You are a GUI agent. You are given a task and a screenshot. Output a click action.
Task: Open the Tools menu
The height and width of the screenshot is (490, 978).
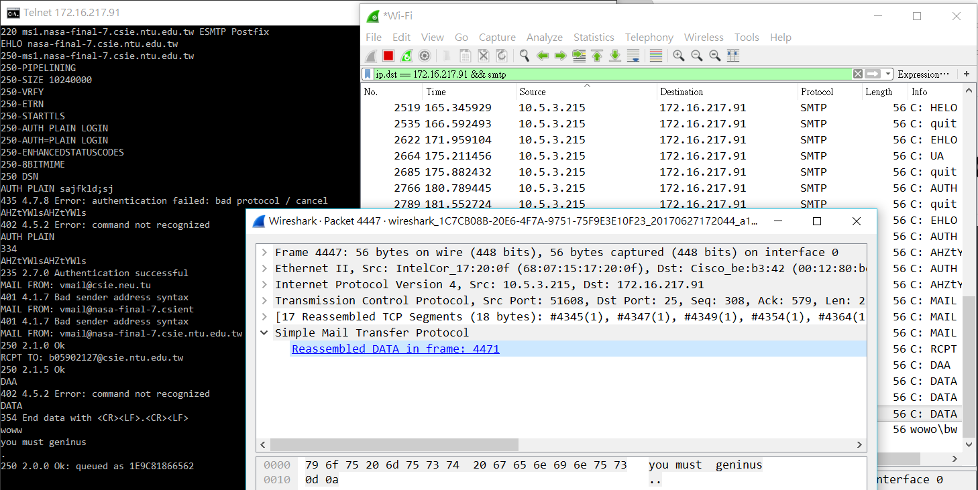(747, 38)
